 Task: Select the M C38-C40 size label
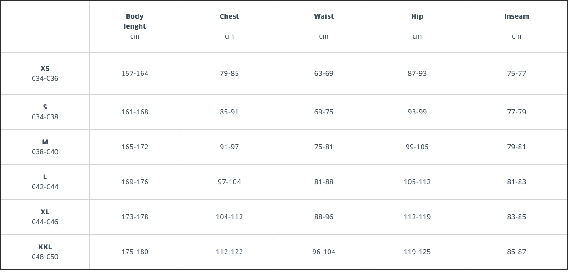click(45, 147)
